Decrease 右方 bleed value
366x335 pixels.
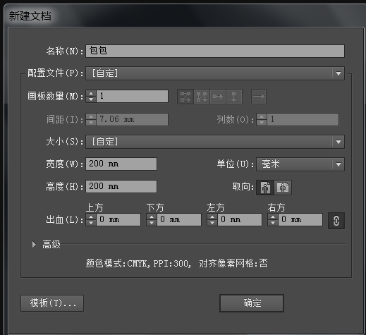(273, 223)
